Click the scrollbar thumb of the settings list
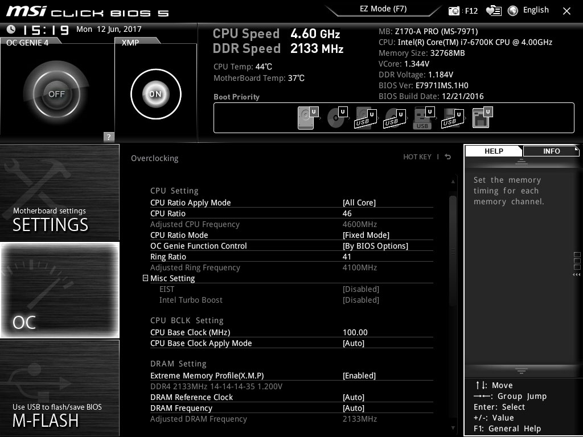The image size is (583, 437). click(x=453, y=251)
